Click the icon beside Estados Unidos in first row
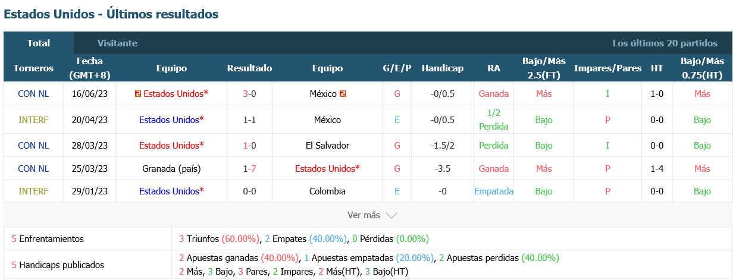This screenshot has width=736, height=280. (138, 94)
